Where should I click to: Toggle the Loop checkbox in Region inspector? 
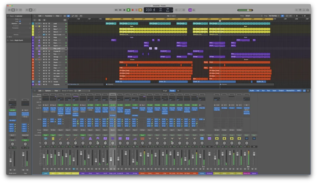tap(20, 21)
